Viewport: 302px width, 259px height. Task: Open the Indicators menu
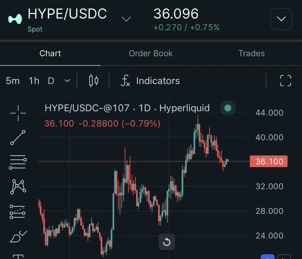tap(150, 81)
